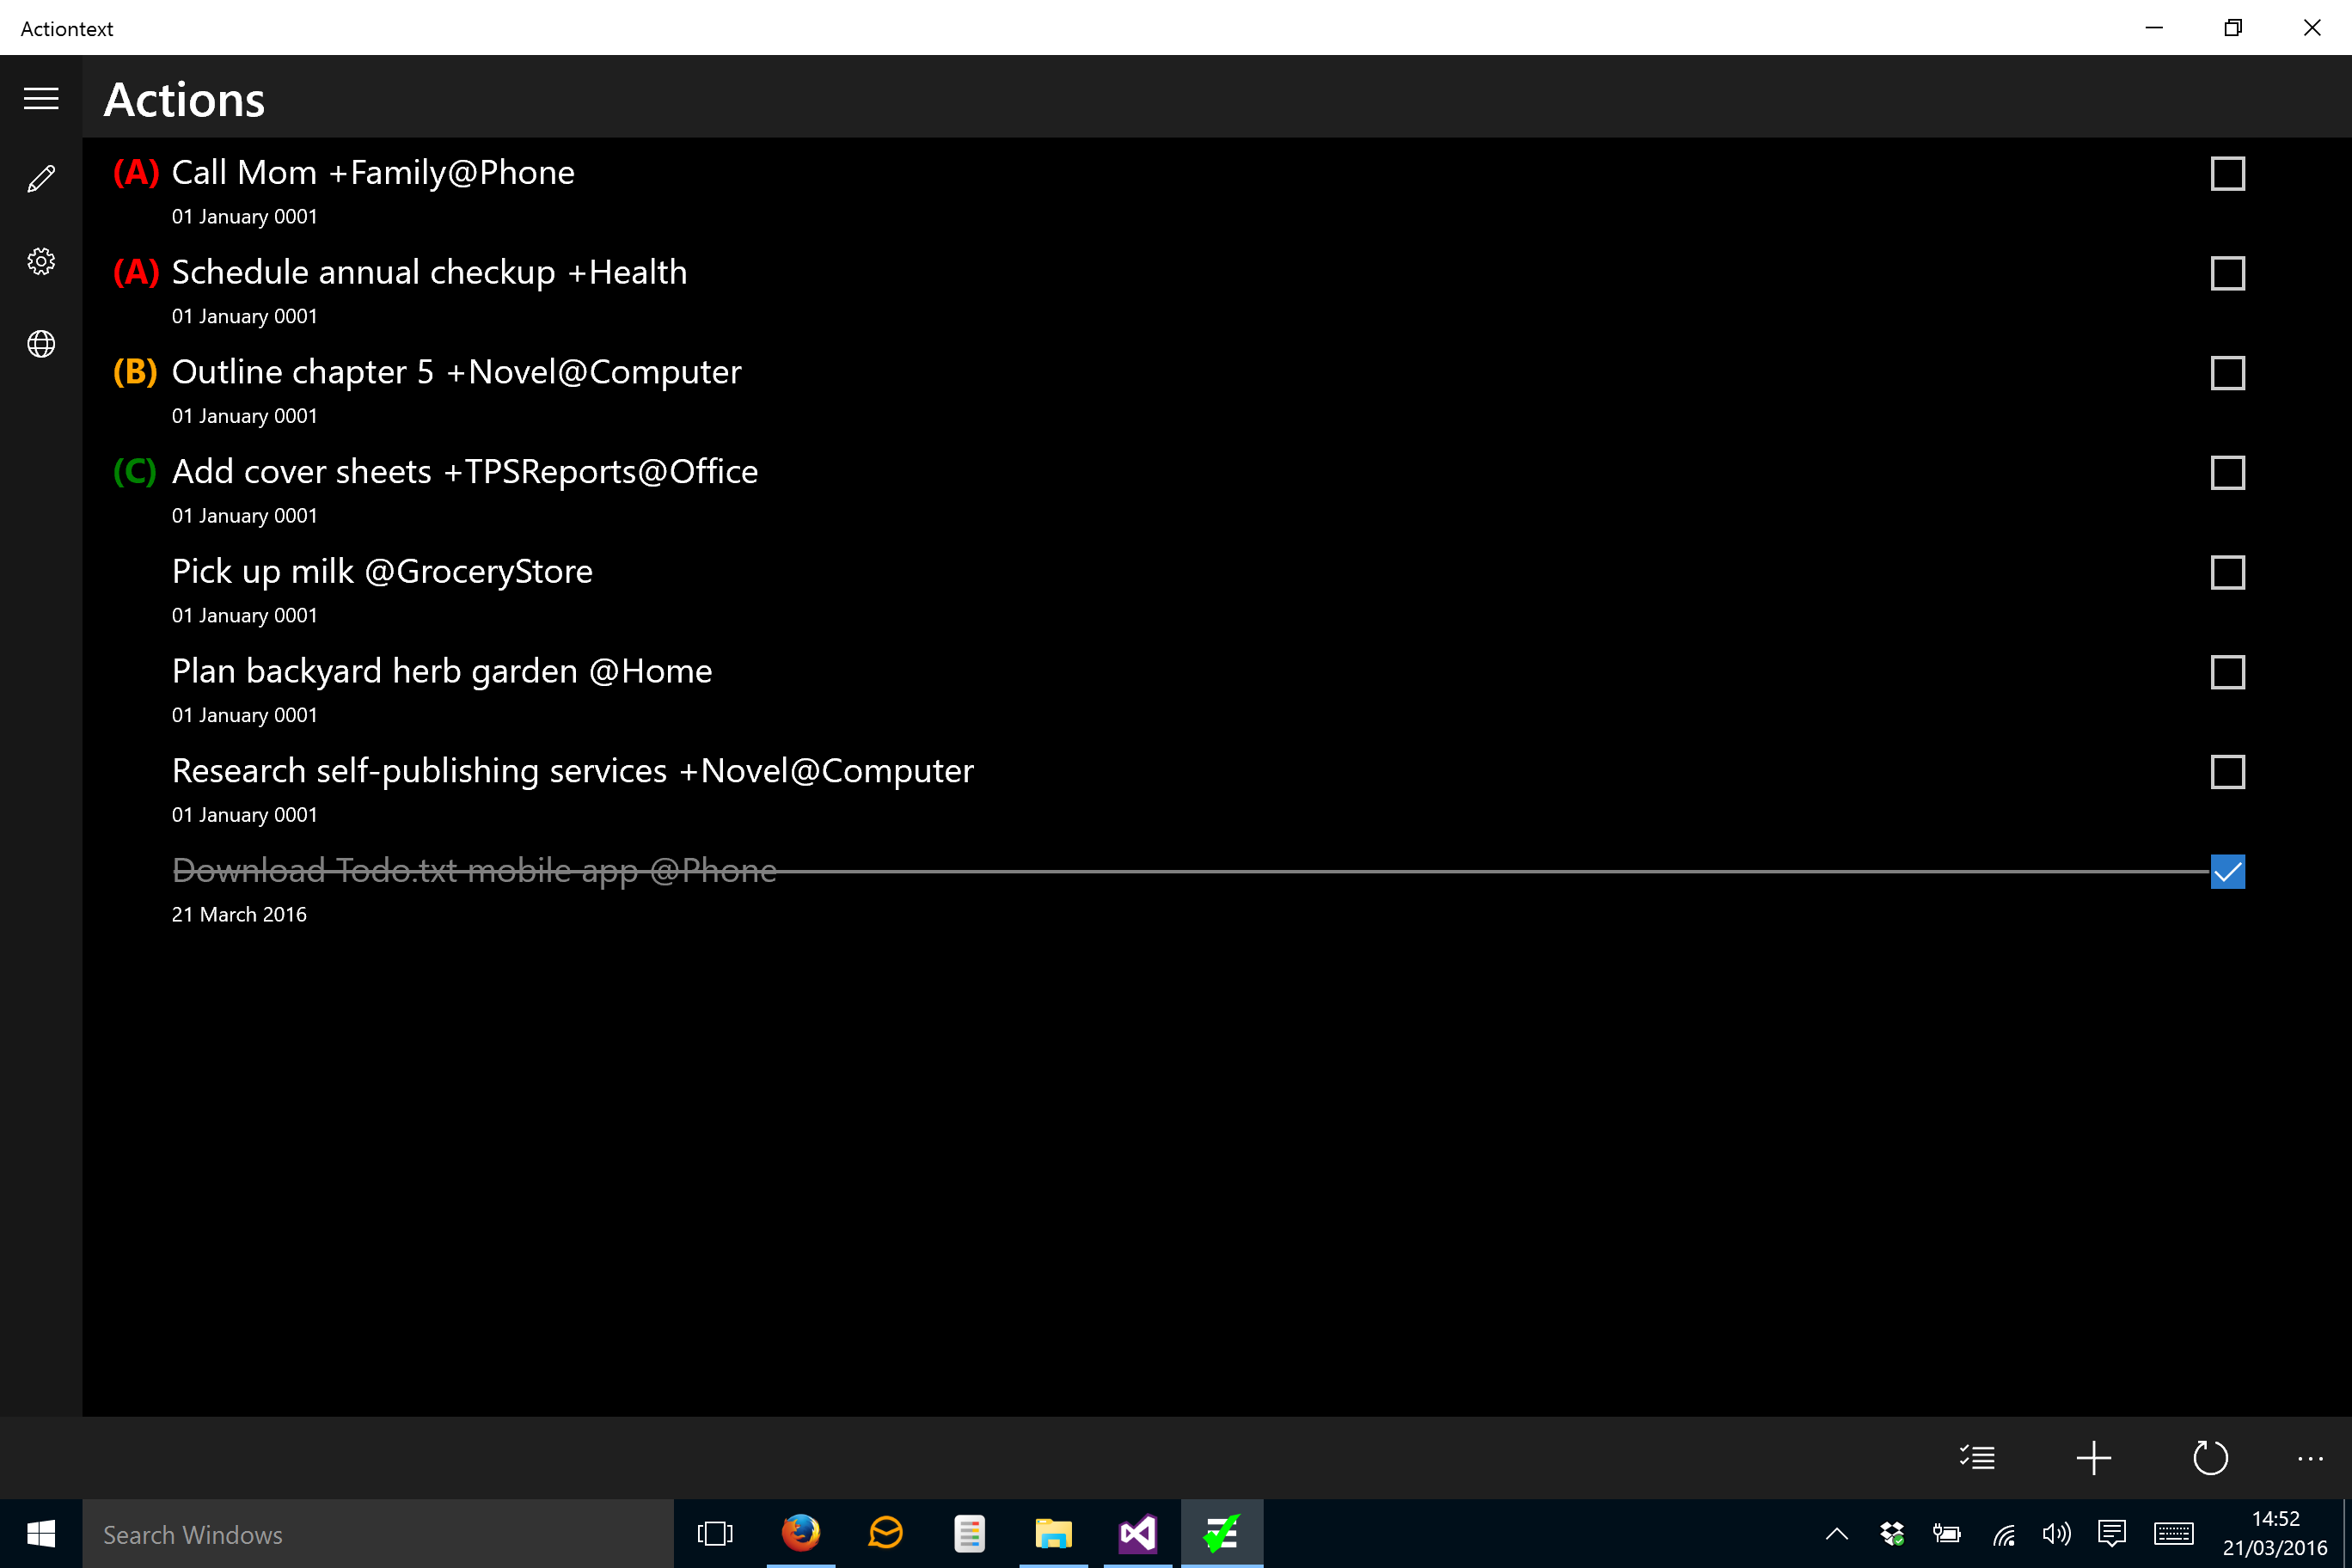Screen dimensions: 2352x1568
Task: Add new action with plus icon
Action: pyautogui.click(x=2093, y=1457)
